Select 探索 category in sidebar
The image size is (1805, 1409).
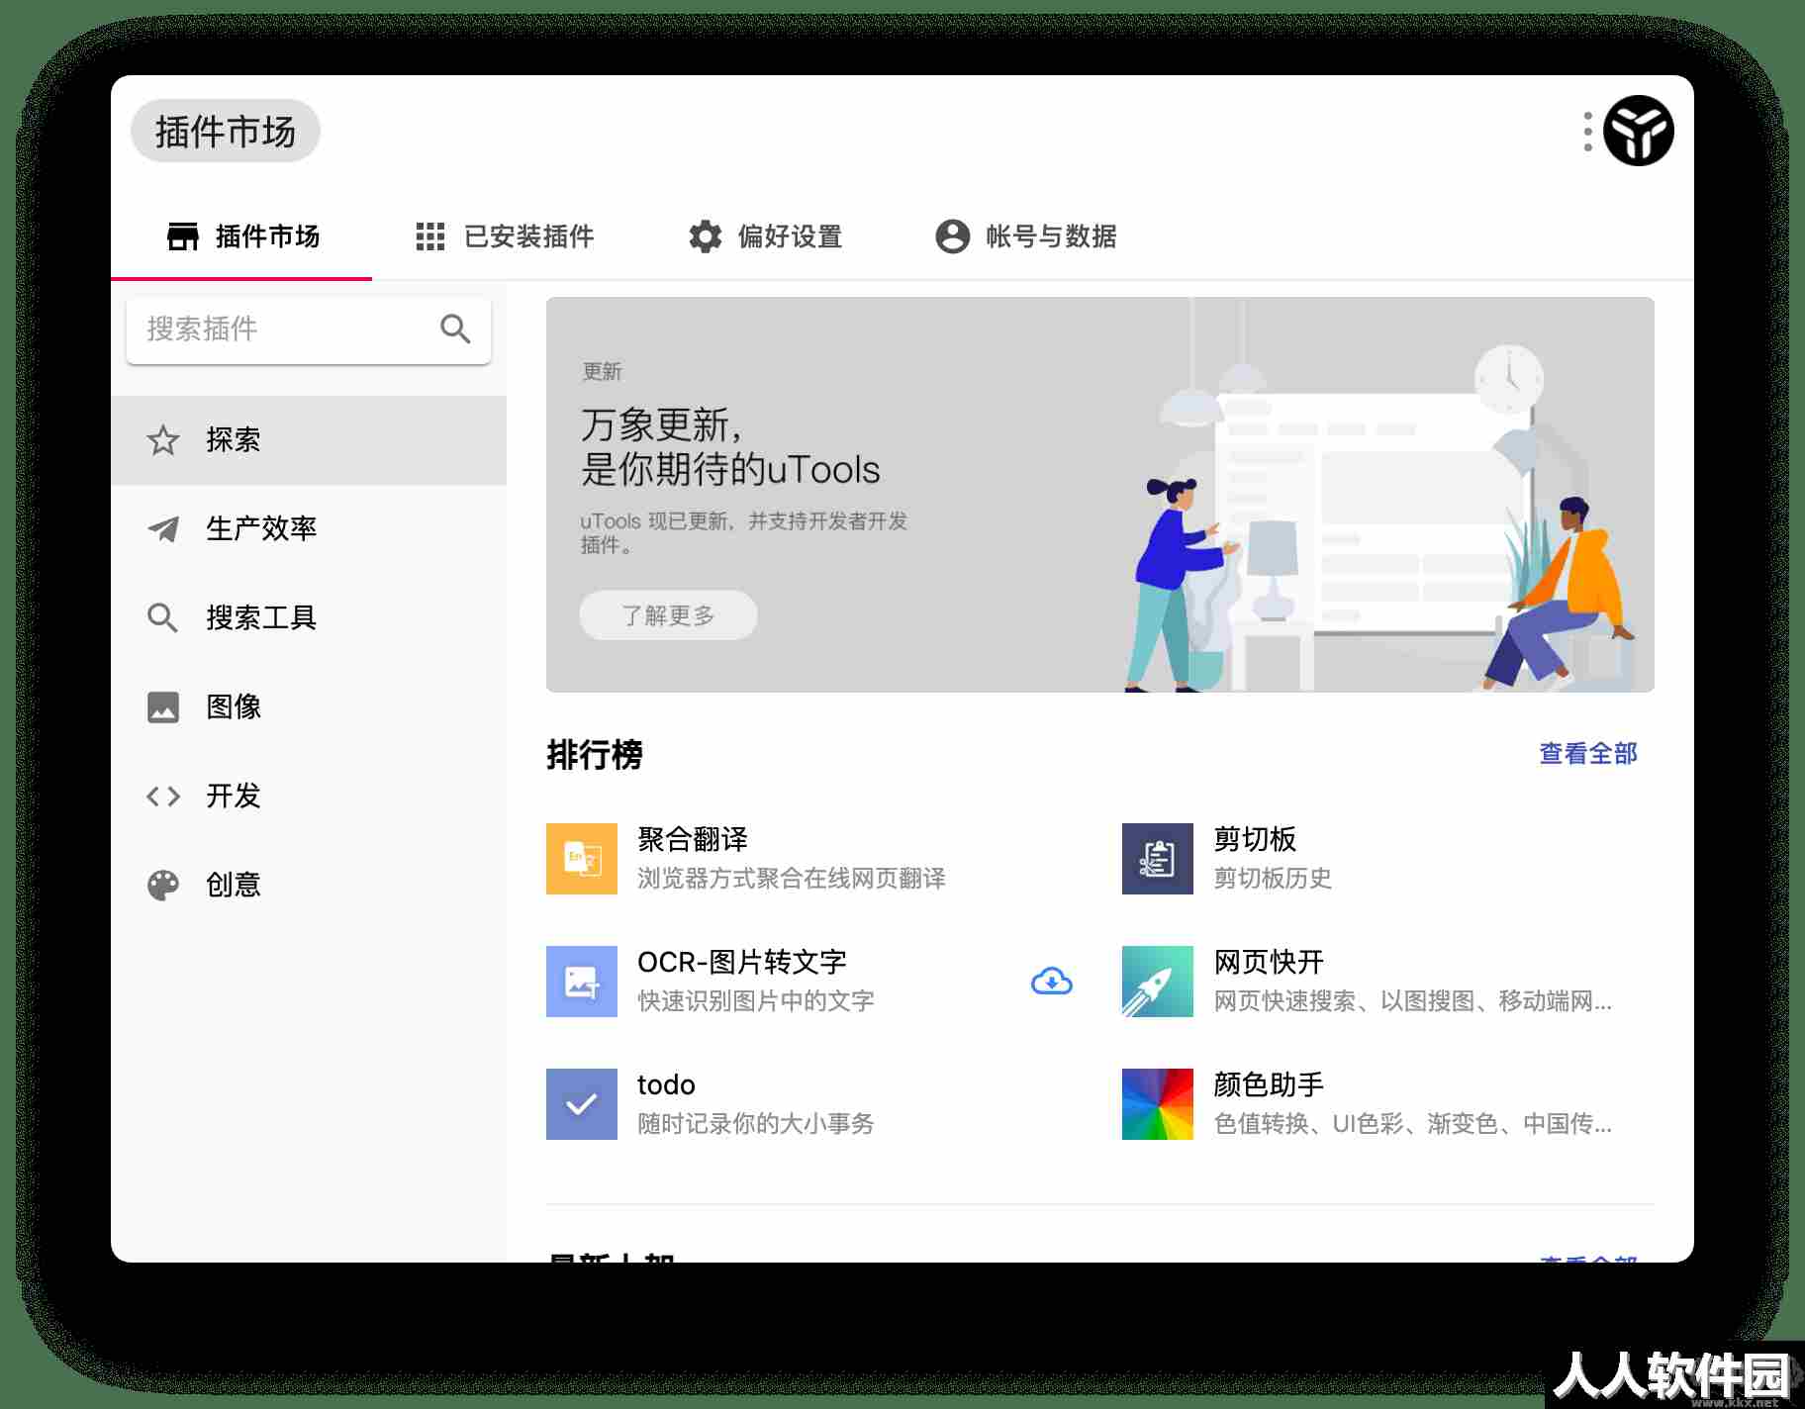[309, 440]
